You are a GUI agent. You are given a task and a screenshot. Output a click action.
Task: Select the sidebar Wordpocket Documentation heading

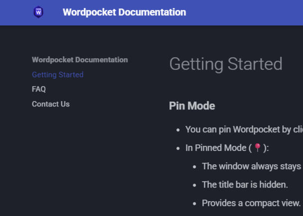pyautogui.click(x=80, y=60)
